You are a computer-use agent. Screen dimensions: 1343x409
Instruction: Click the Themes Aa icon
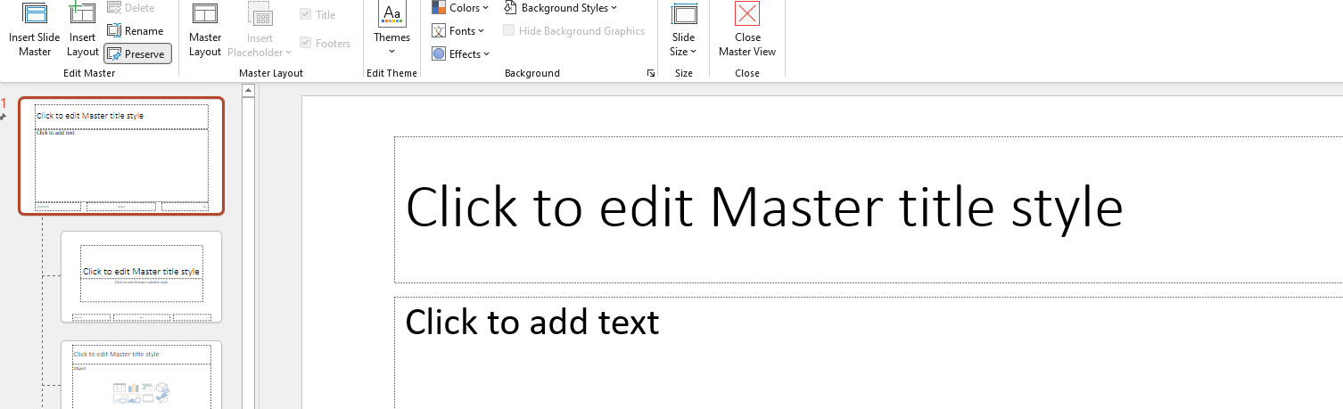click(391, 13)
